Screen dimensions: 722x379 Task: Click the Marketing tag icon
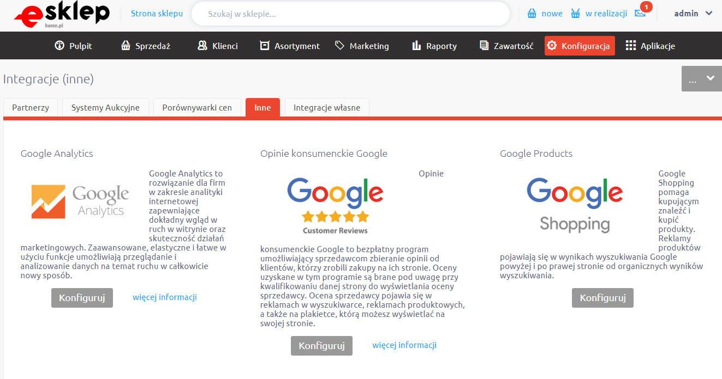tap(339, 46)
